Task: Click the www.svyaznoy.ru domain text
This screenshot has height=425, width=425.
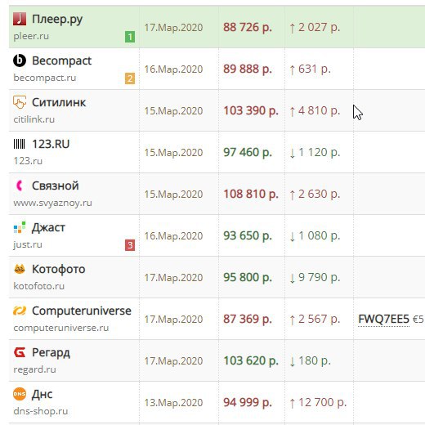Action: (52, 203)
